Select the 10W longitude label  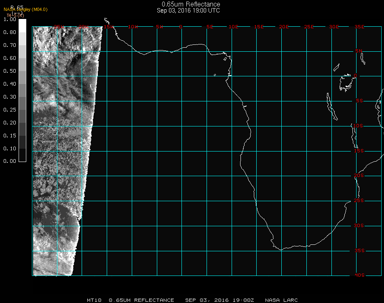click(133, 27)
